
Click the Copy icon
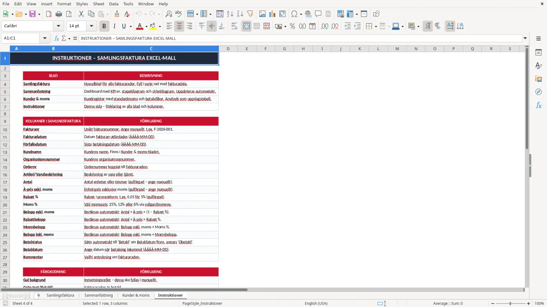pyautogui.click(x=91, y=14)
